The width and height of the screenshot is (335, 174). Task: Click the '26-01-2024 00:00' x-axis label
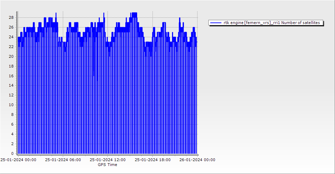[x=197, y=160]
